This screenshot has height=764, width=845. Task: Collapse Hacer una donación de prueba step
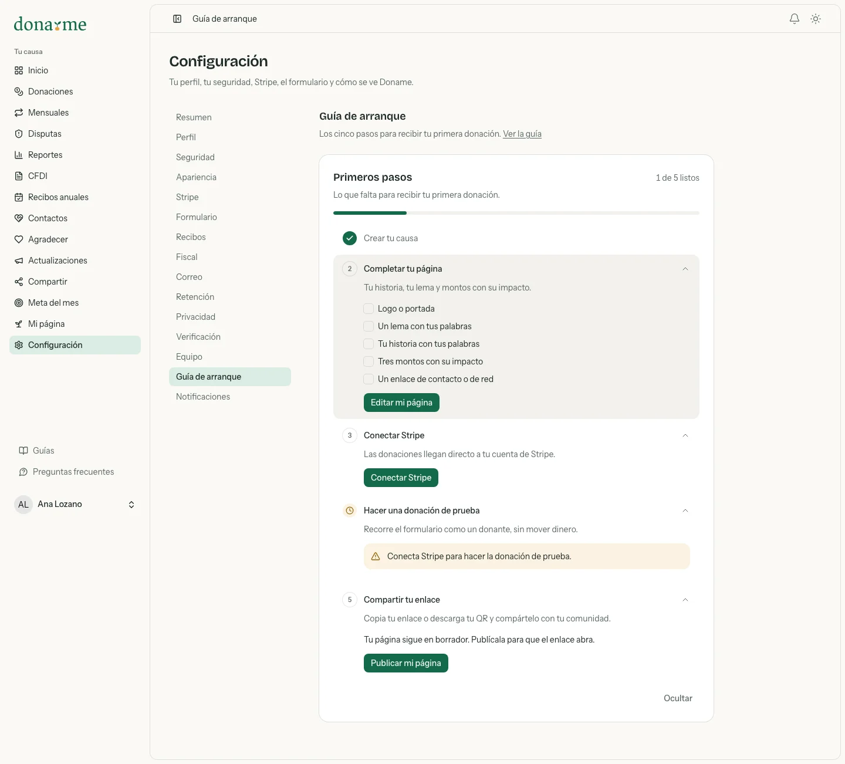tap(685, 511)
